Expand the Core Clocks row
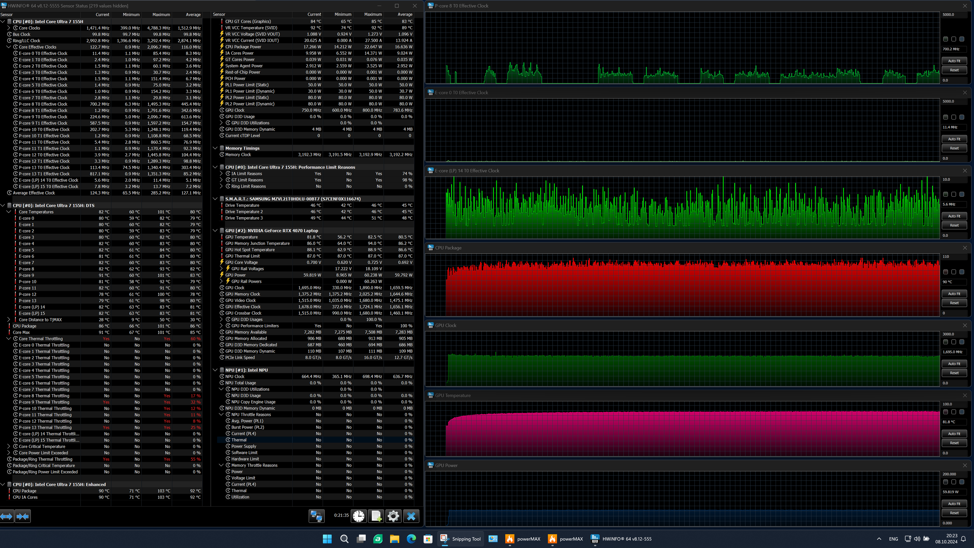This screenshot has height=548, width=974. tap(9, 28)
